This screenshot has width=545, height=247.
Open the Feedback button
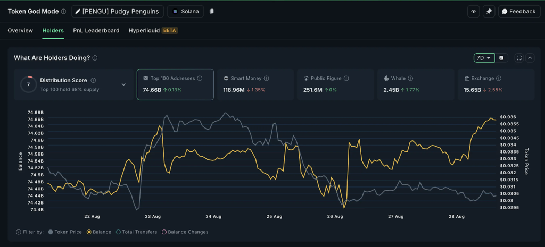519,12
